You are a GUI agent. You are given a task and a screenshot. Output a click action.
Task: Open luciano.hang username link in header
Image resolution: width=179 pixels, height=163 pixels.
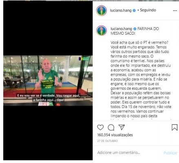point(121,11)
